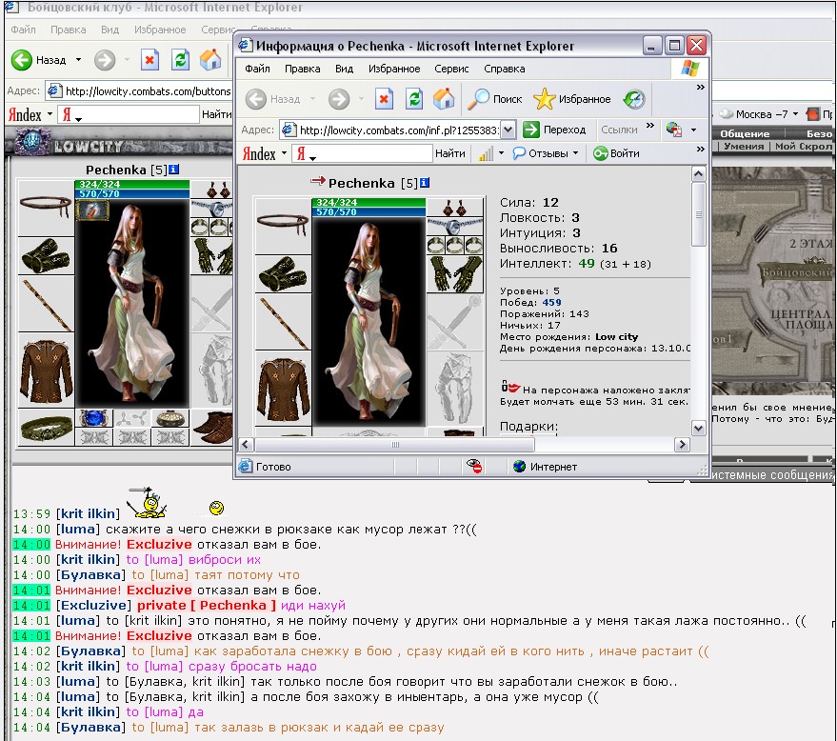
Task: Open Сервис menu in info window
Action: 451,69
